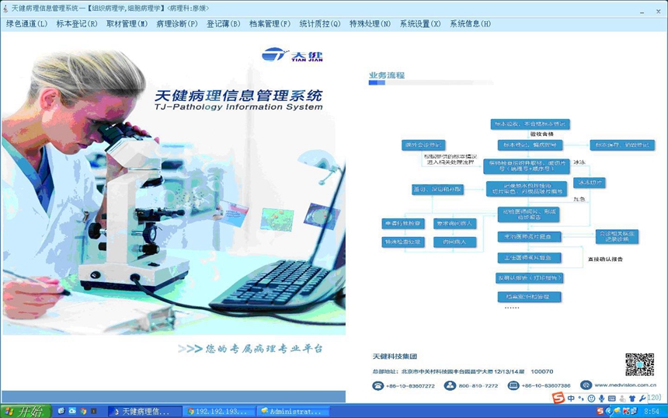Click the www.medvision.com.cn website text
Viewport: 668px width, 418px height.
625,385
